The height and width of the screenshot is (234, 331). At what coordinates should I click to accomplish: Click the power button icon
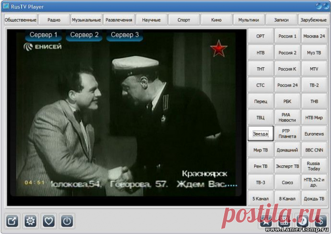[67, 221]
